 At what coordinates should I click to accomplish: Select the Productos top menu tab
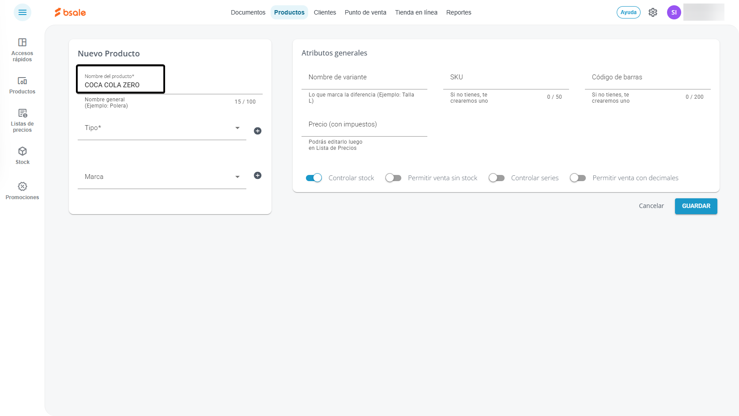pos(289,12)
